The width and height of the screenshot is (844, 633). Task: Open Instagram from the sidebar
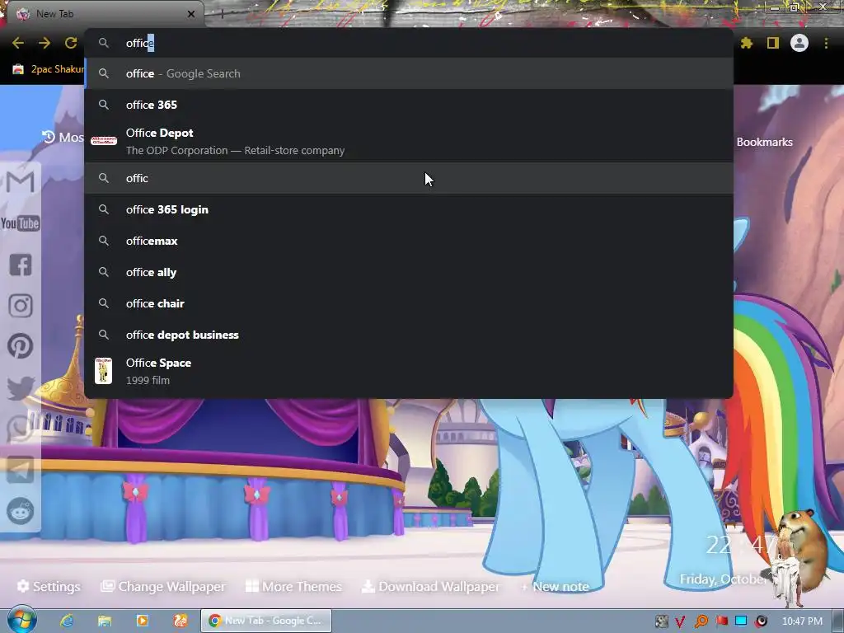(21, 306)
